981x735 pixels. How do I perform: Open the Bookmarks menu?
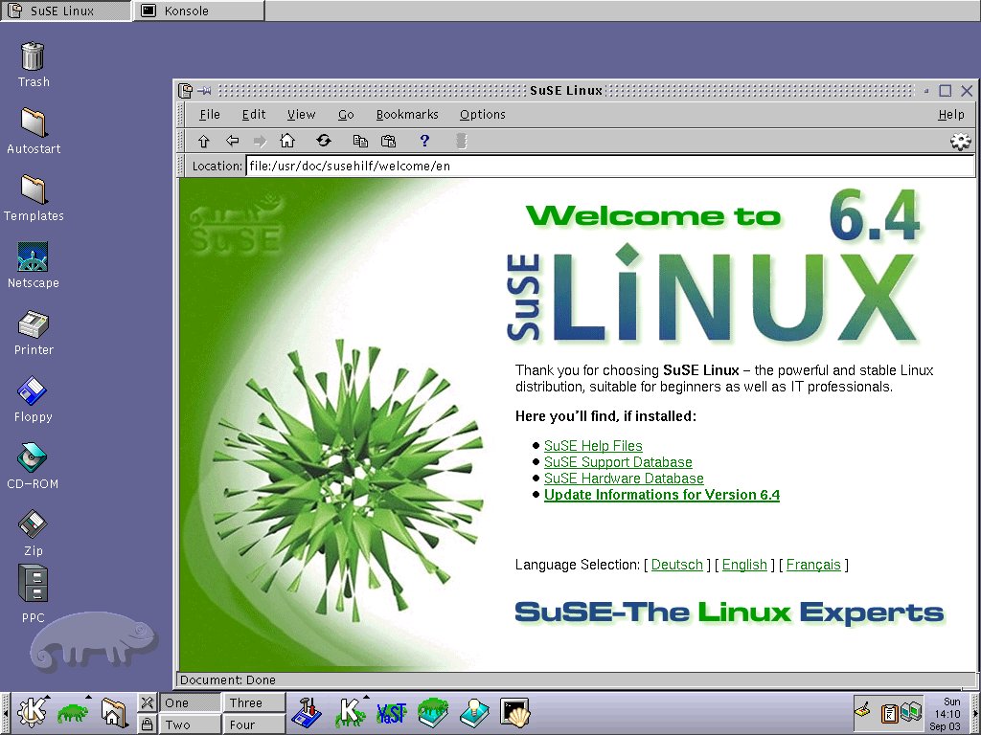tap(407, 115)
